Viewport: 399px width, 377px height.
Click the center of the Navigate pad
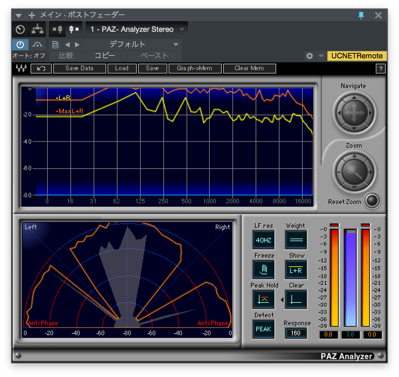pos(354,113)
